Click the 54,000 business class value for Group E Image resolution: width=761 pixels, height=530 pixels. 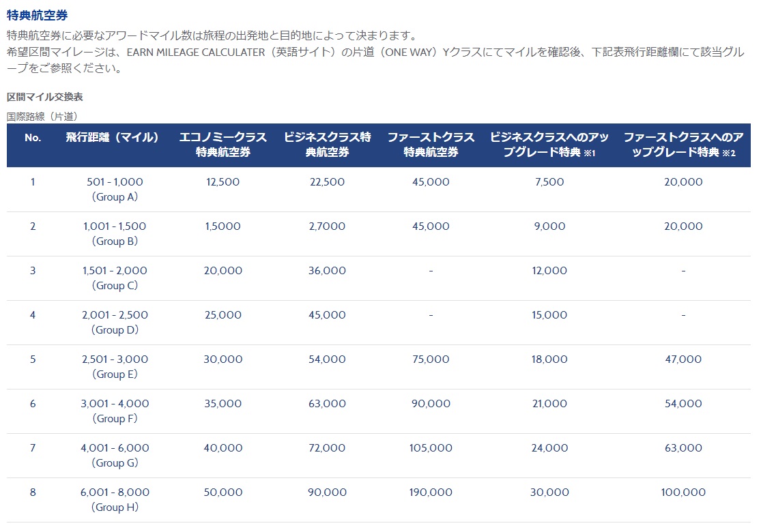click(x=325, y=359)
